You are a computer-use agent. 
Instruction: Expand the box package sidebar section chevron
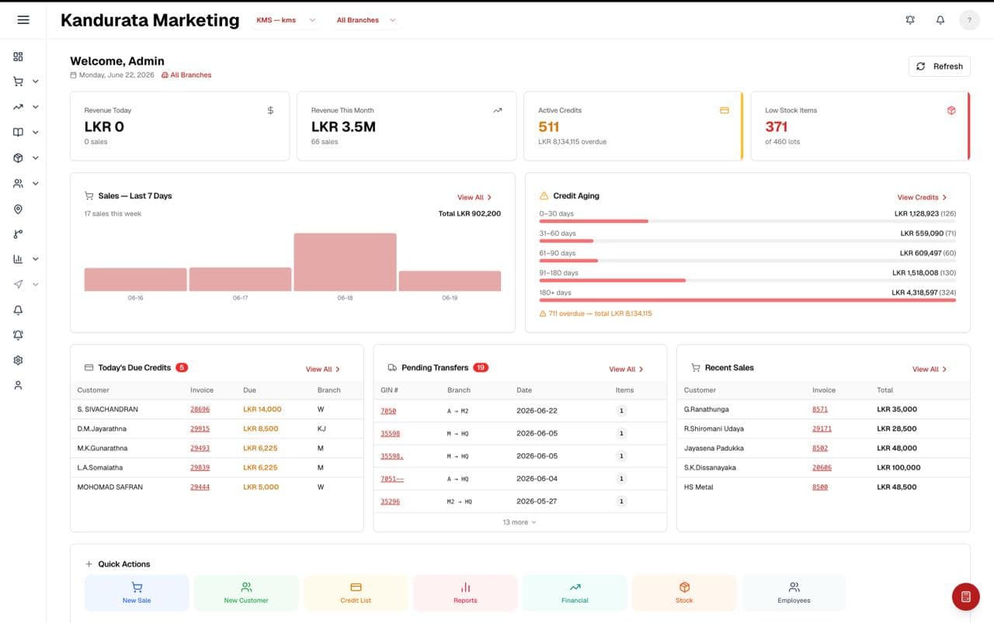point(36,158)
